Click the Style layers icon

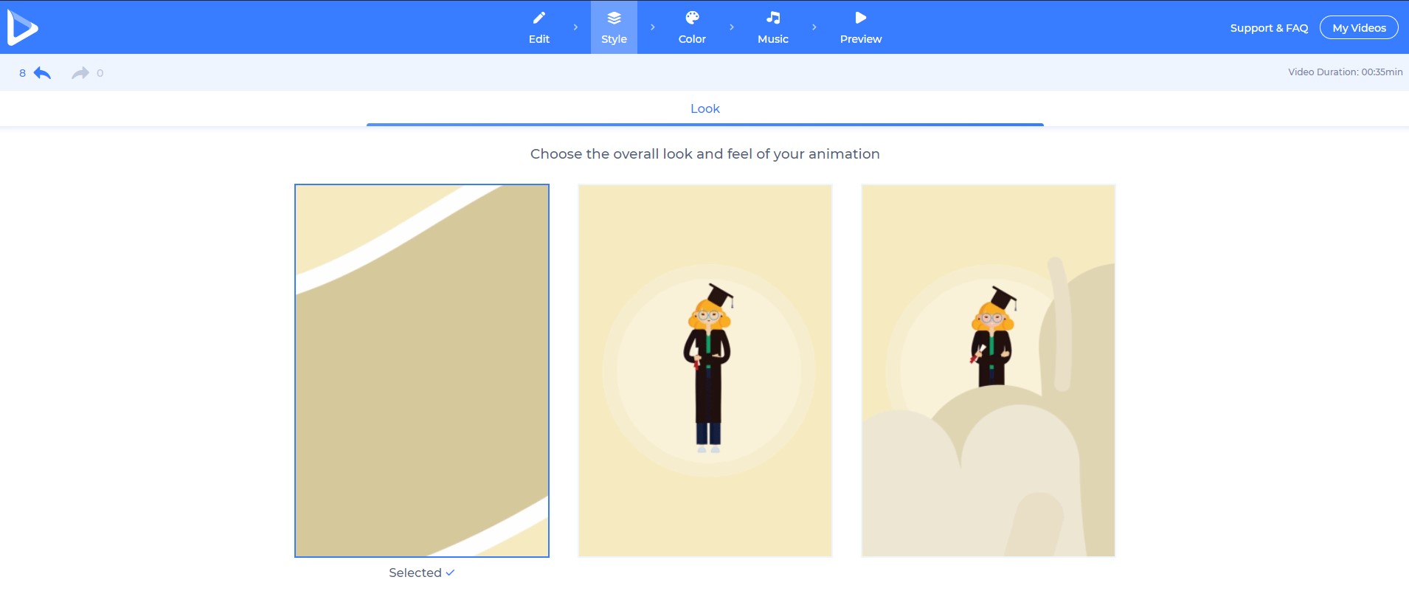click(614, 18)
